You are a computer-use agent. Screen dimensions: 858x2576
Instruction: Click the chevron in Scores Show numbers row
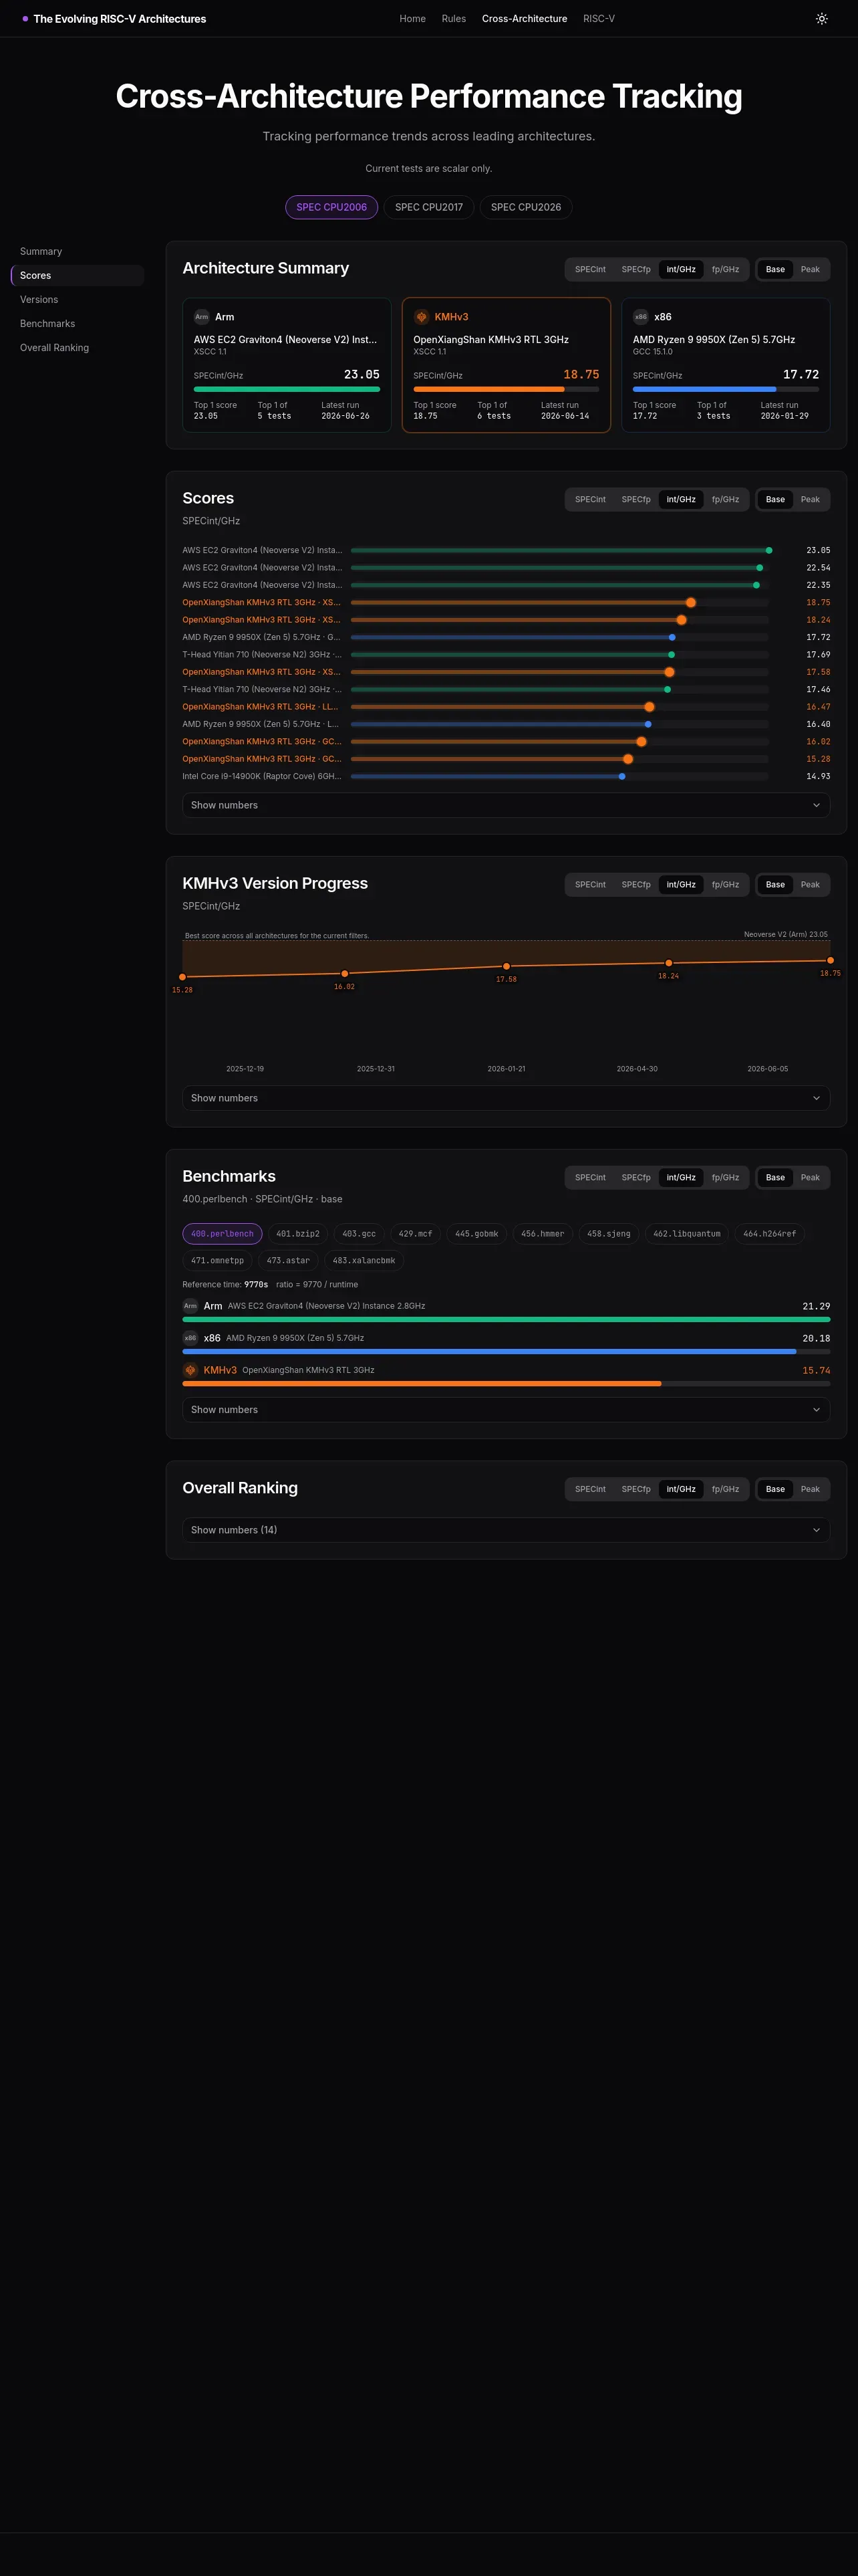(x=816, y=805)
